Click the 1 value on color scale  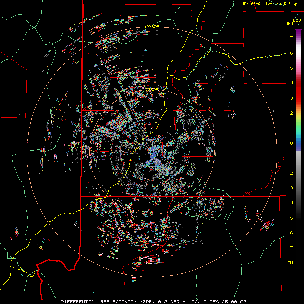(292, 128)
